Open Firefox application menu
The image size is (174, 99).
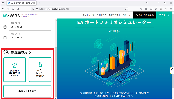click(x=171, y=9)
